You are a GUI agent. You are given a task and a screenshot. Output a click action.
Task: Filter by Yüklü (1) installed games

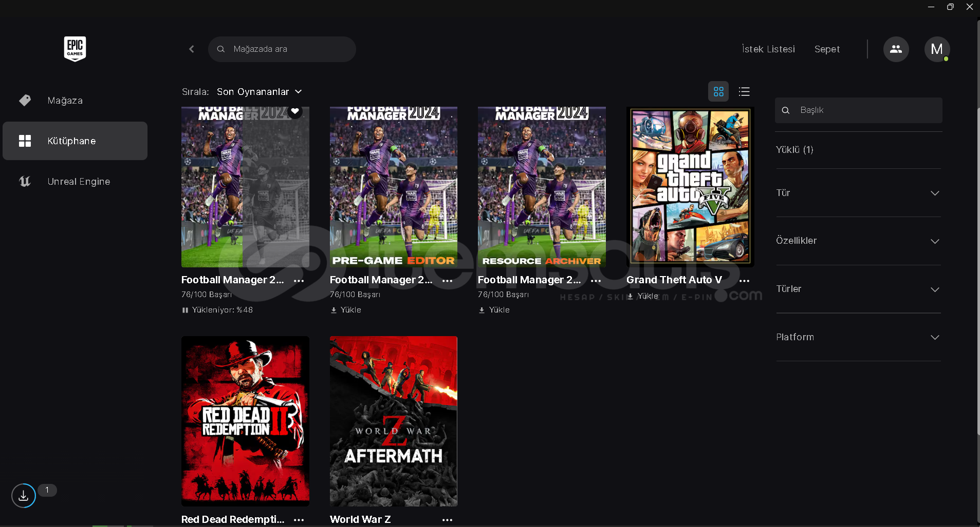tap(794, 150)
